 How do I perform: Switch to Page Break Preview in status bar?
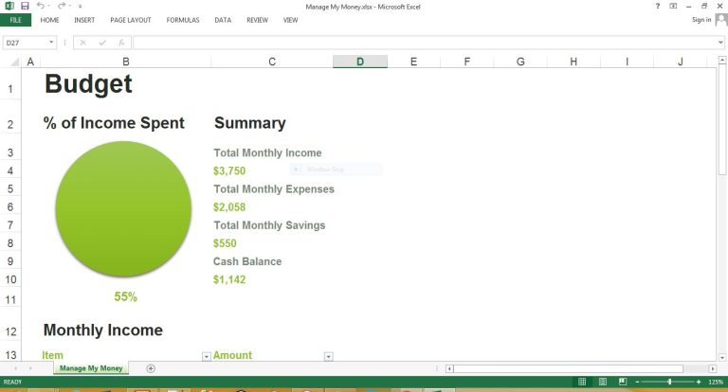(x=623, y=382)
